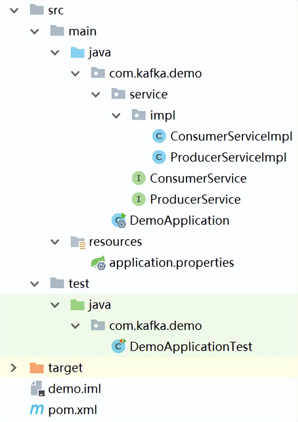Collapse the src folder chevron

(14, 11)
